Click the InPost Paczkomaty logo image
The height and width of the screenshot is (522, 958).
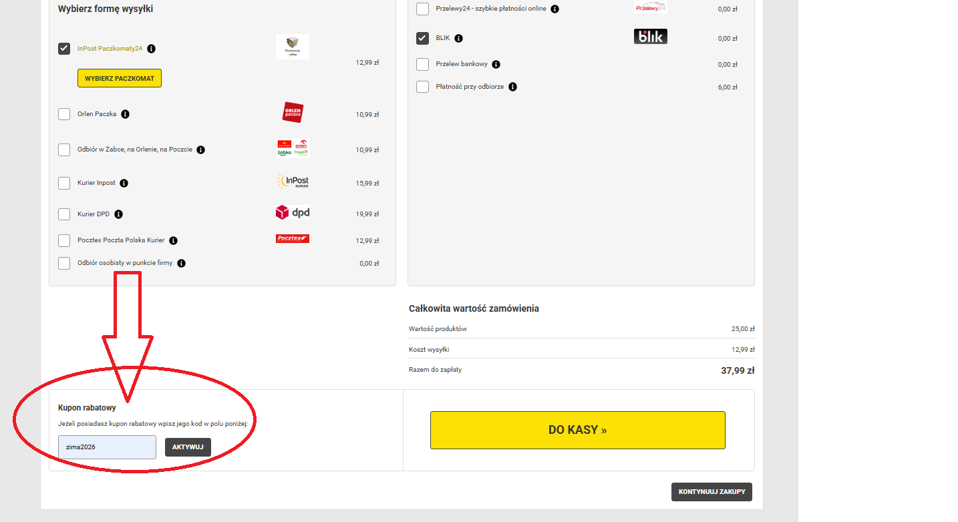[293, 47]
